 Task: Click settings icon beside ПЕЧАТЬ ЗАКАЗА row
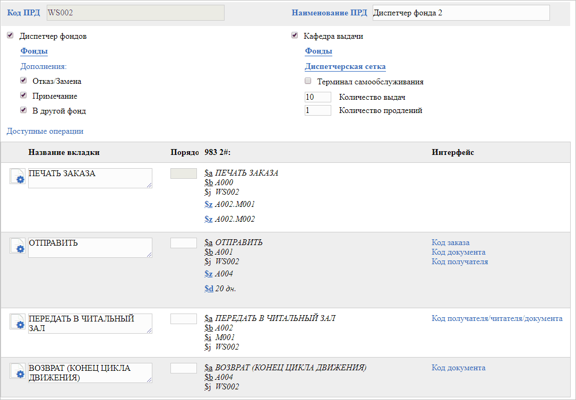click(x=18, y=177)
